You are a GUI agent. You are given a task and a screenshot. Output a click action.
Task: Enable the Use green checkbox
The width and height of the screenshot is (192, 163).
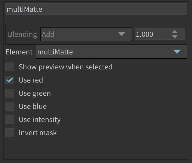(10, 93)
